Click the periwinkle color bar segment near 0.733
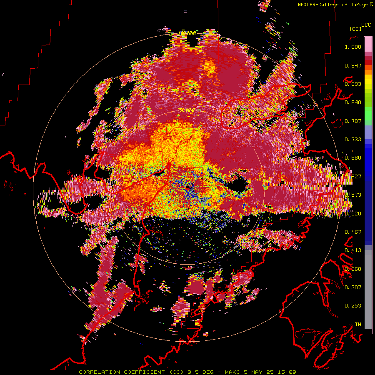Viewport: 375px width, 375px height. pyautogui.click(x=368, y=132)
